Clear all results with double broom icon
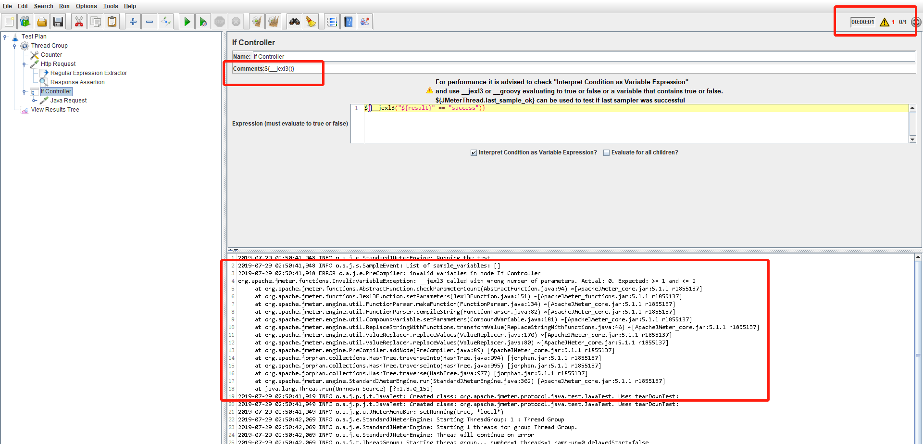 [x=274, y=22]
